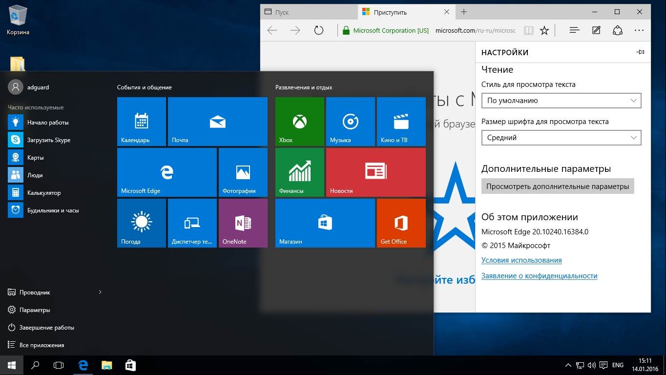Image resolution: width=666 pixels, height=375 pixels.
Task: Add page to favorites star icon
Action: pyautogui.click(x=544, y=30)
